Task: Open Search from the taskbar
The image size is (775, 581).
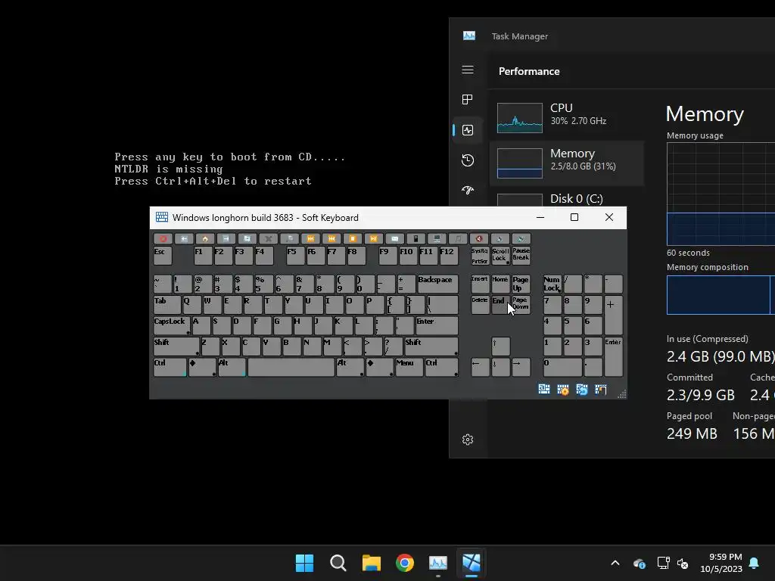Action: (x=338, y=563)
